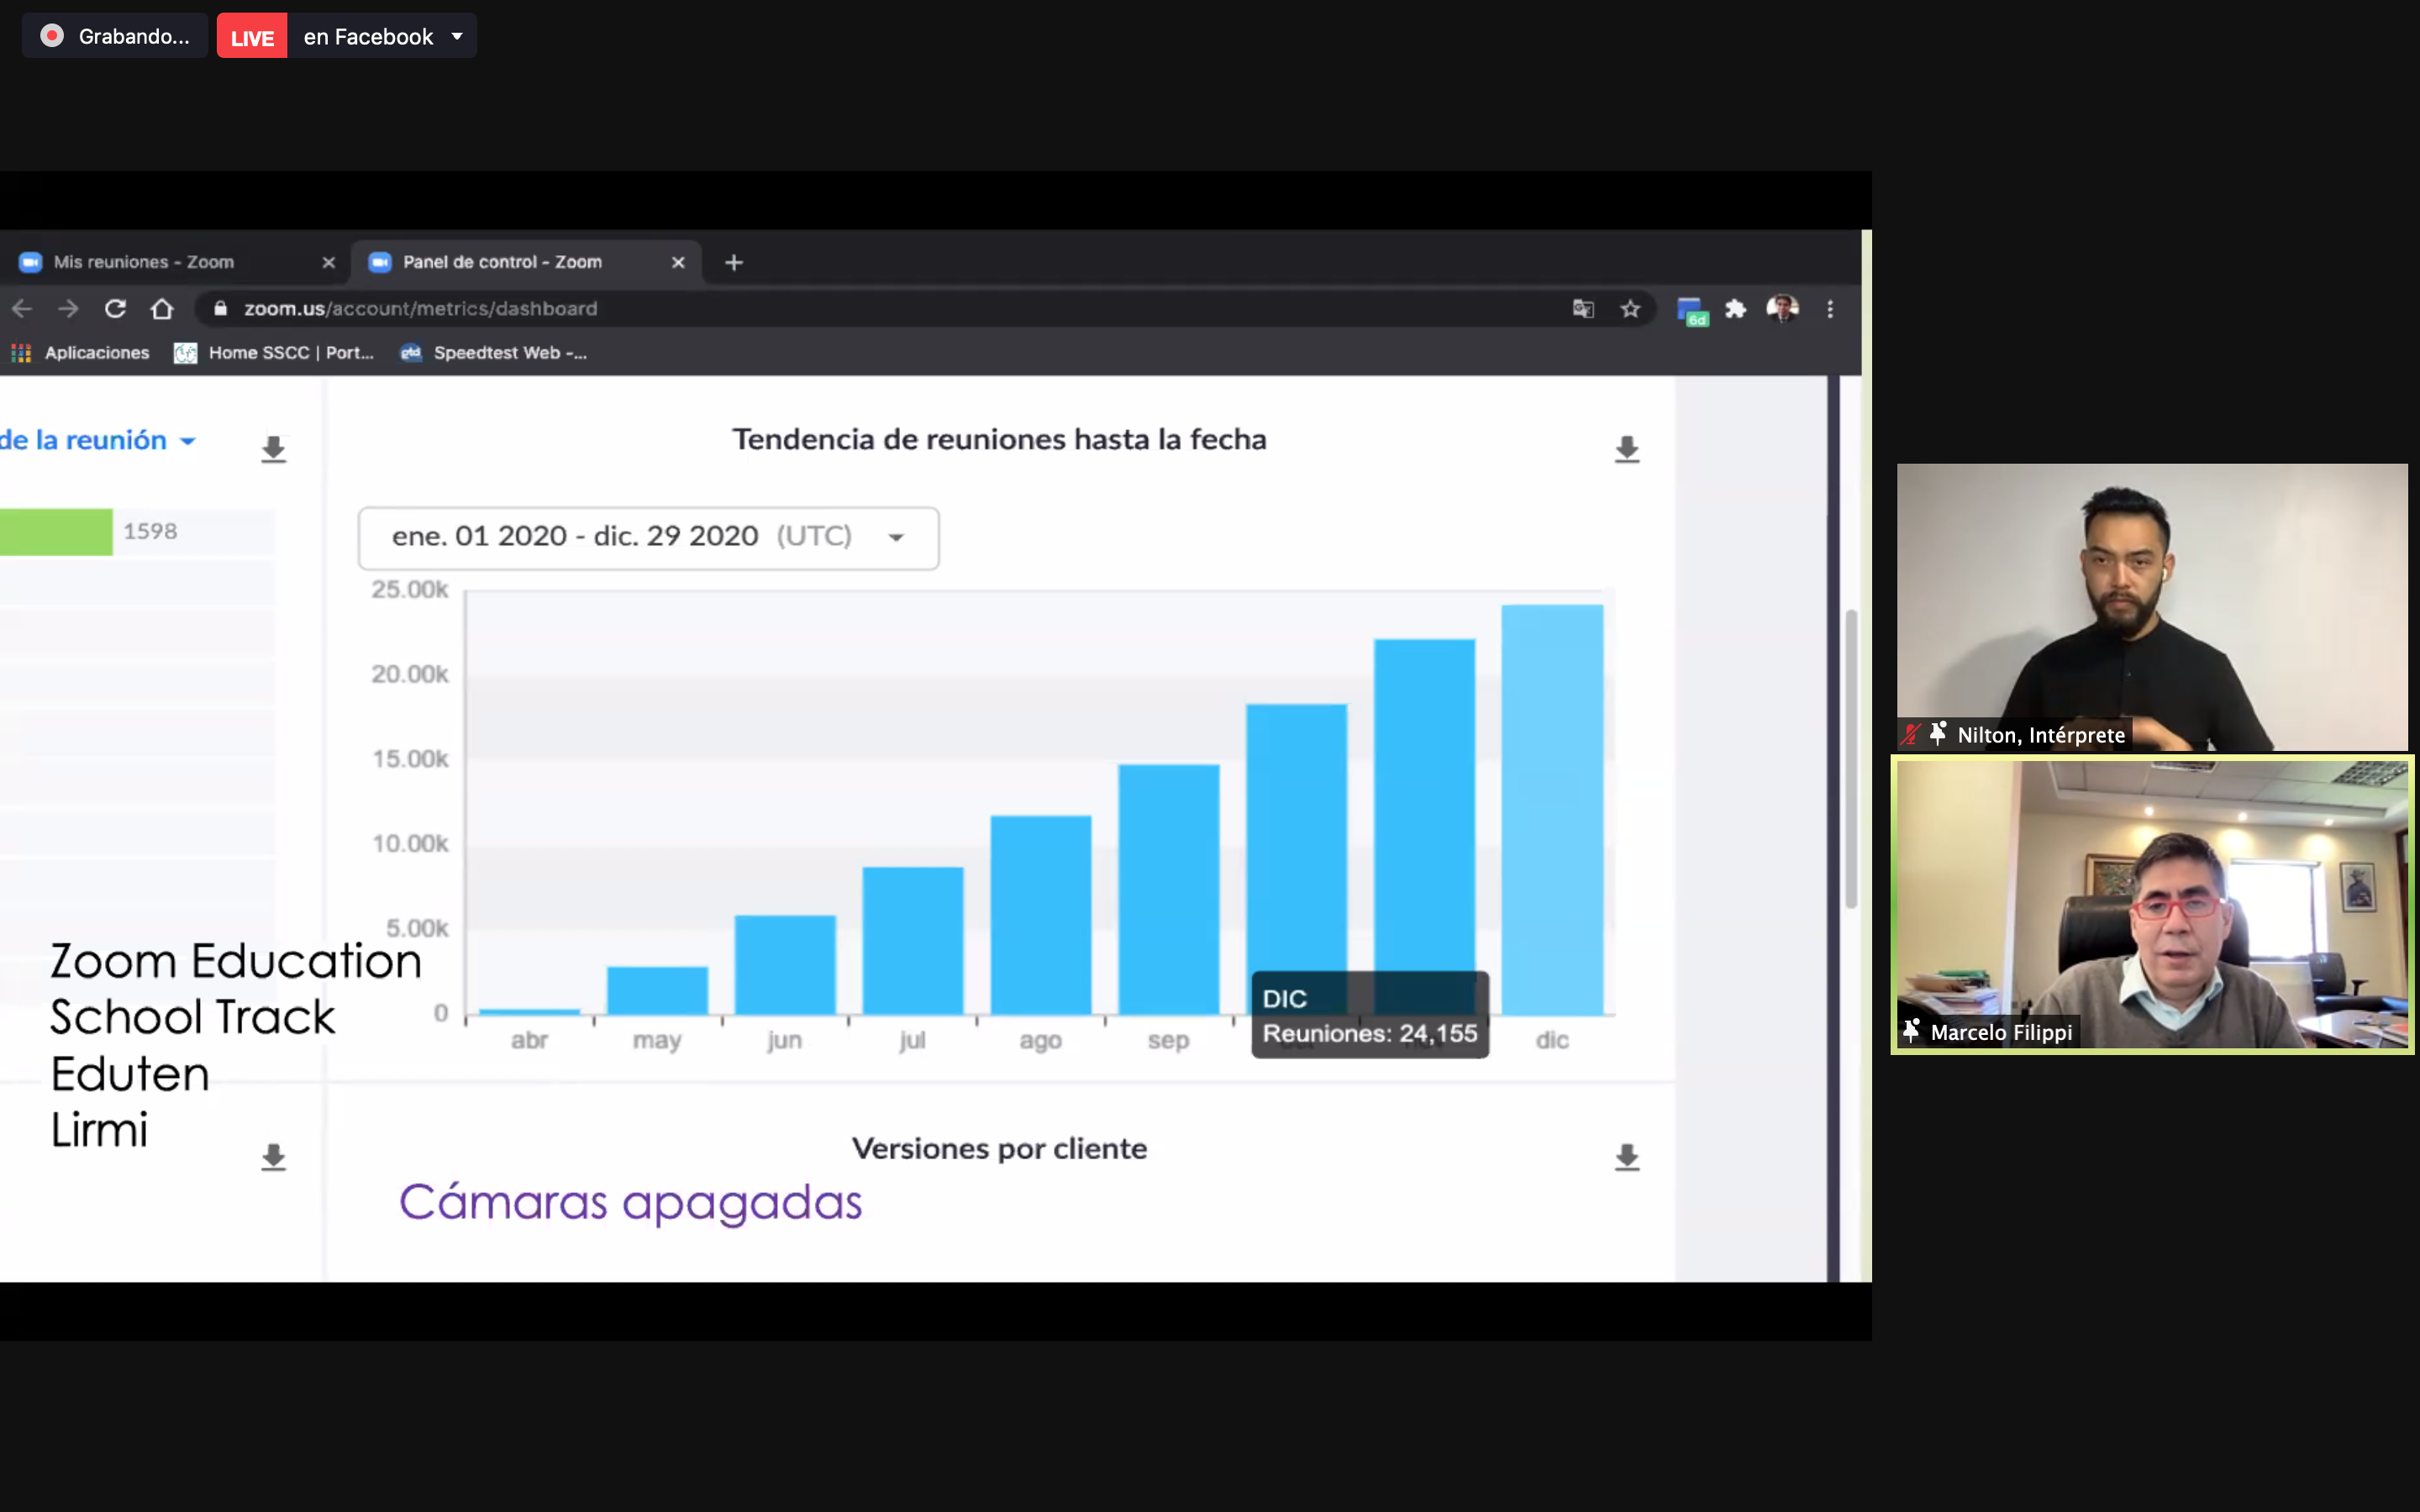Open the date range dropdown ene. 01 2020

pyautogui.click(x=648, y=537)
